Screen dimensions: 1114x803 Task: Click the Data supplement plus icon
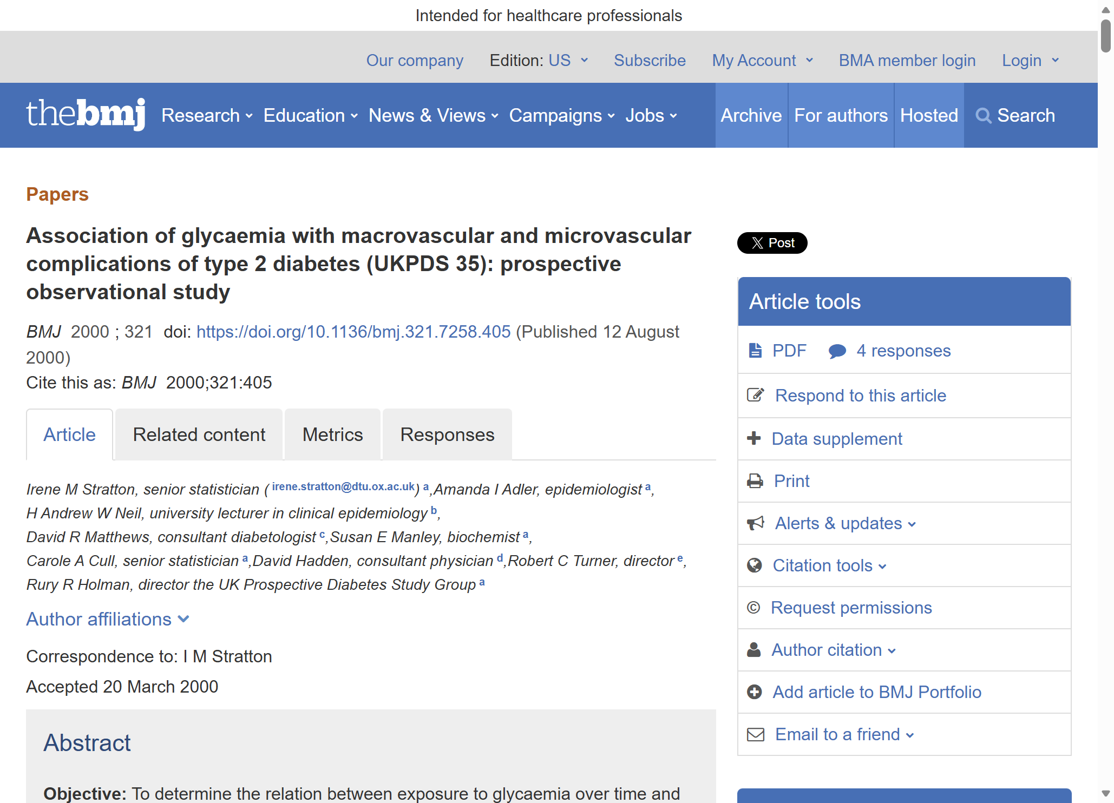753,438
